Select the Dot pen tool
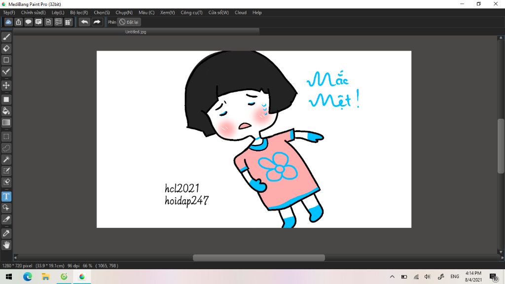Image resolution: width=505 pixels, height=284 pixels. tap(6, 71)
